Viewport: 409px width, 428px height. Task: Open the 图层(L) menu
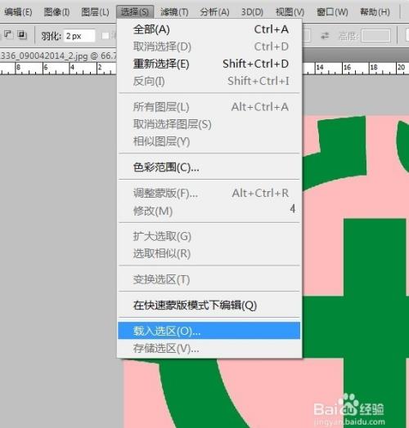pos(95,12)
